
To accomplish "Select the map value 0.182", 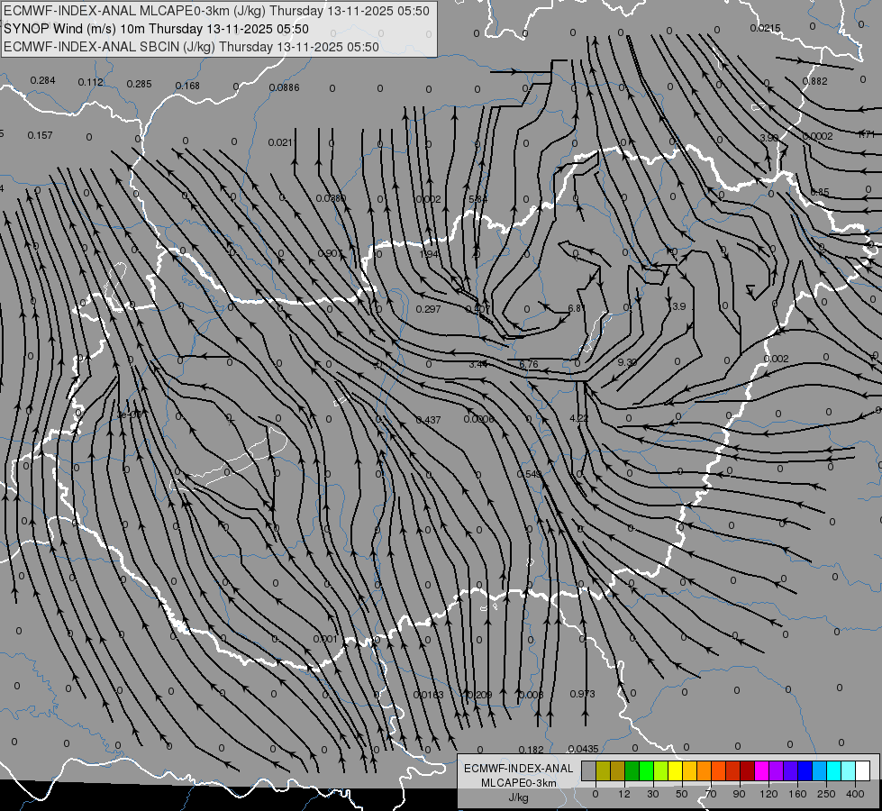I will [x=531, y=749].
